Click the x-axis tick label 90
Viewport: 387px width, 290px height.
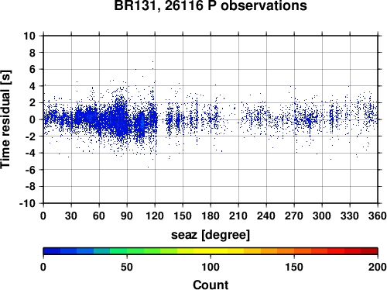coord(127,216)
